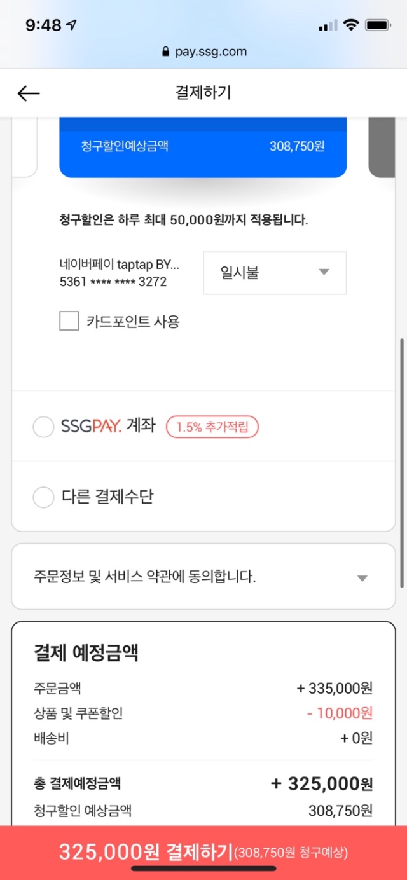407x880 pixels.
Task: Click the vertical scrollbar on right edge
Action: click(x=401, y=464)
